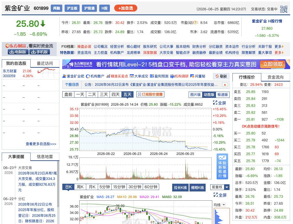Switch to 最近访问 tab
This screenshot has width=293, height=224.
coord(45,63)
